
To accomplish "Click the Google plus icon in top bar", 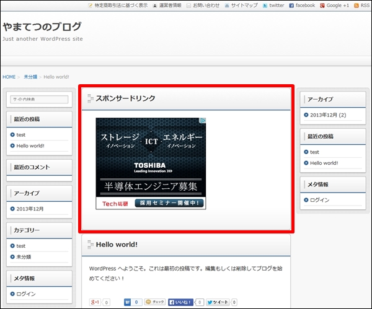I will pos(322,6).
